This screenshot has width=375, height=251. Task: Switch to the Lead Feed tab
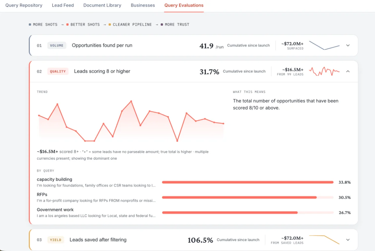click(x=63, y=5)
